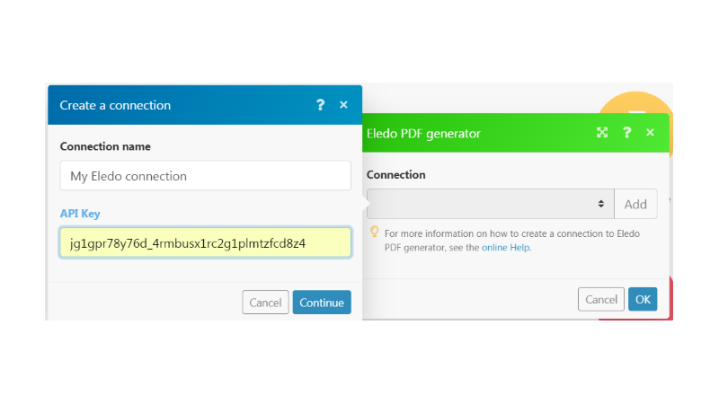Image resolution: width=719 pixels, height=404 pixels.
Task: Close the Create a connection dialog
Action: [x=343, y=105]
